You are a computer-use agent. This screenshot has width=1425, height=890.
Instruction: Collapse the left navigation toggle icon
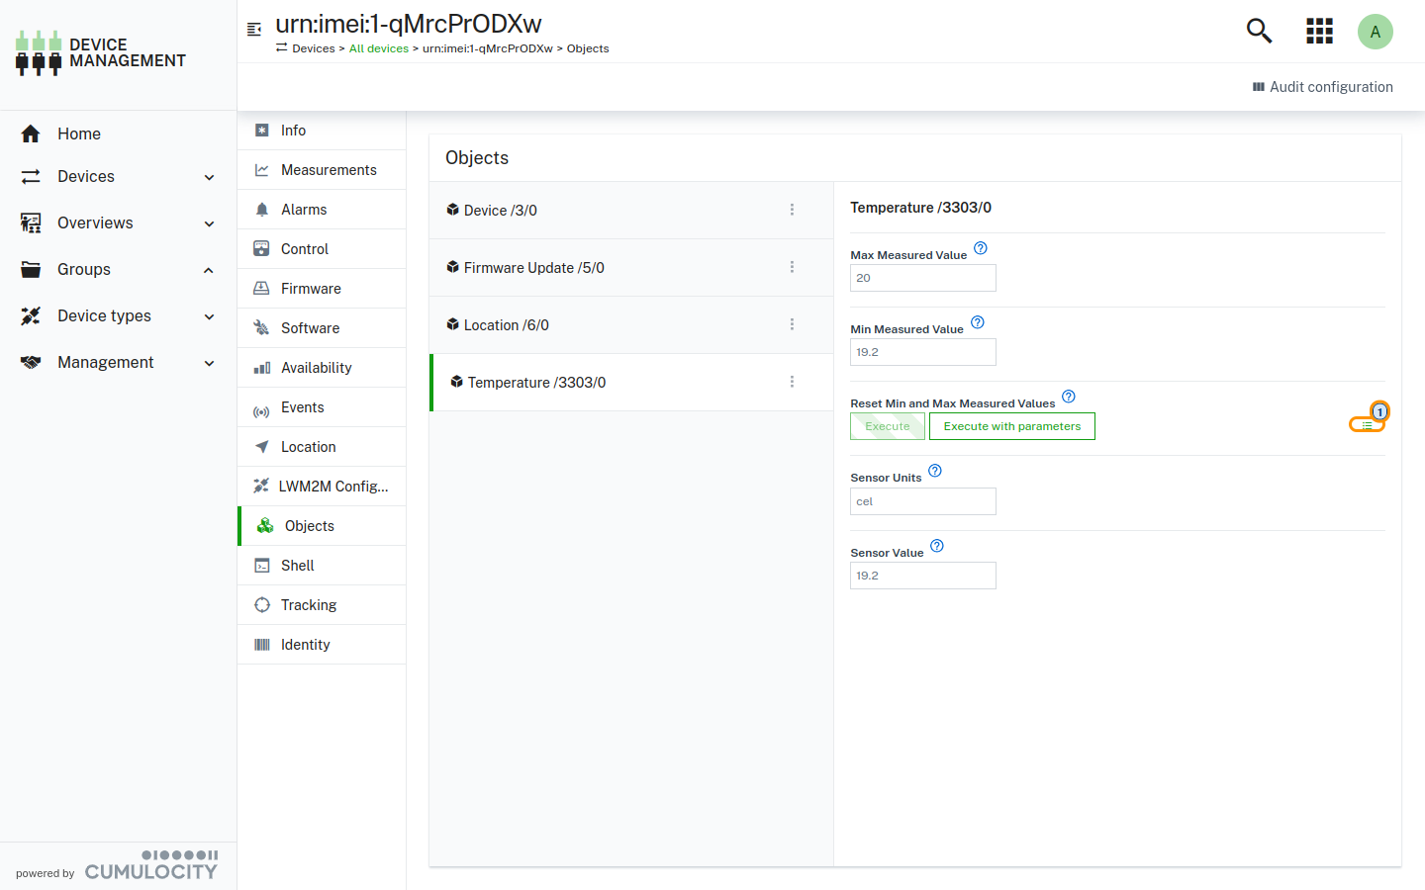[254, 30]
